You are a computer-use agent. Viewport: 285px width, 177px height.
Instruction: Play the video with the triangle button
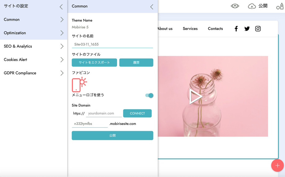[196, 96]
